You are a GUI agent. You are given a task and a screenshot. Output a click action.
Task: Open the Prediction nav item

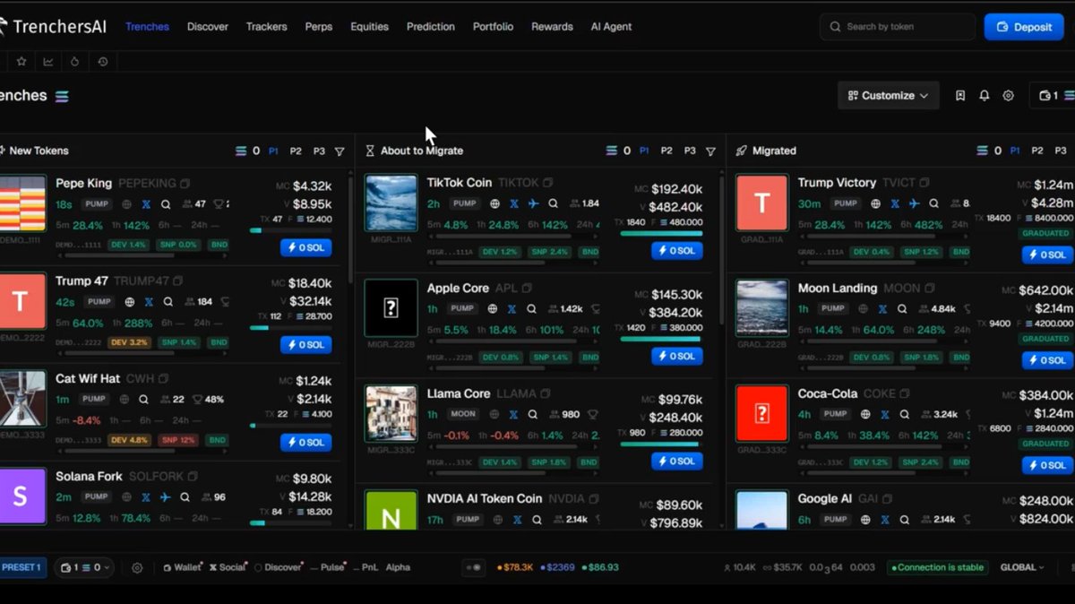431,27
